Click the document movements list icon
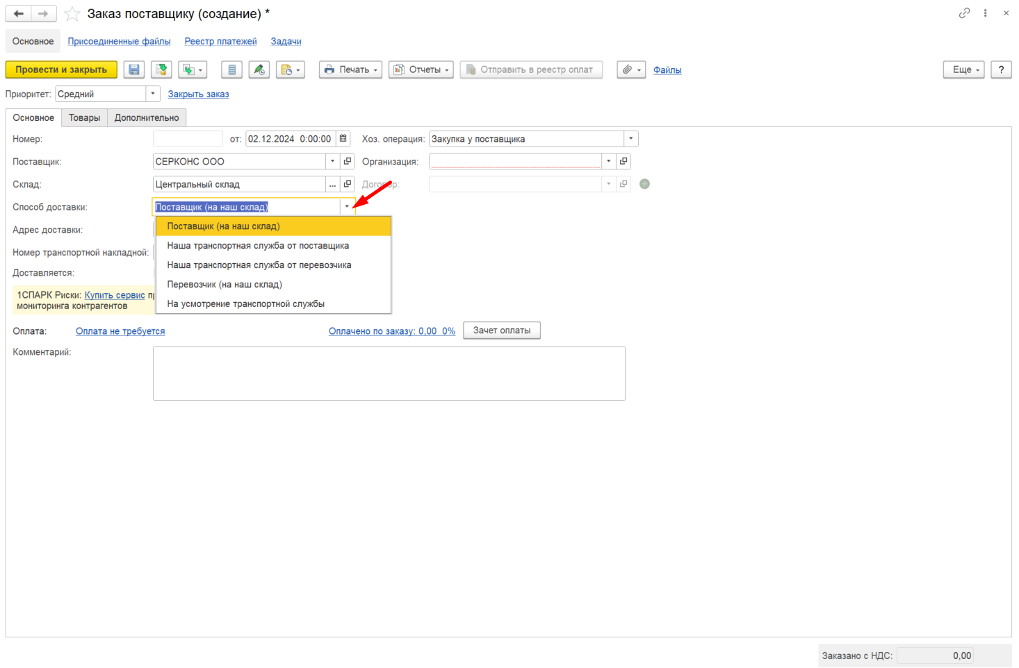Image resolution: width=1019 pixels, height=668 pixels. coord(232,69)
